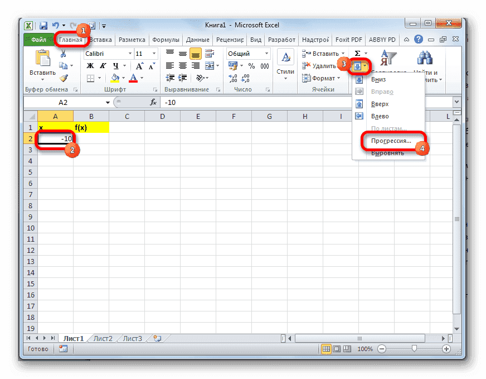Open the Calibri font name dropdown

pos(130,54)
